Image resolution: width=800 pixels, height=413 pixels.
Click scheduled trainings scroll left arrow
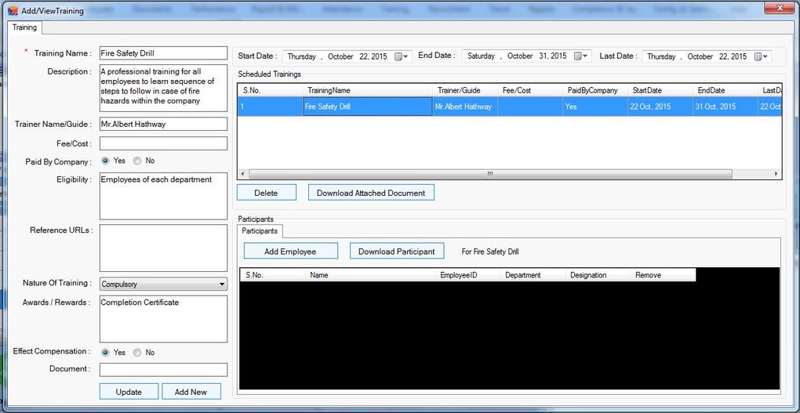(243, 174)
